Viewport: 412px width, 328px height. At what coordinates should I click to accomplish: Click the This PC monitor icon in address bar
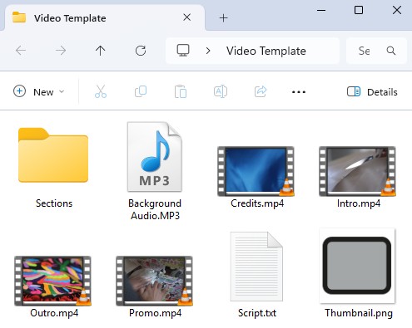pyautogui.click(x=183, y=51)
